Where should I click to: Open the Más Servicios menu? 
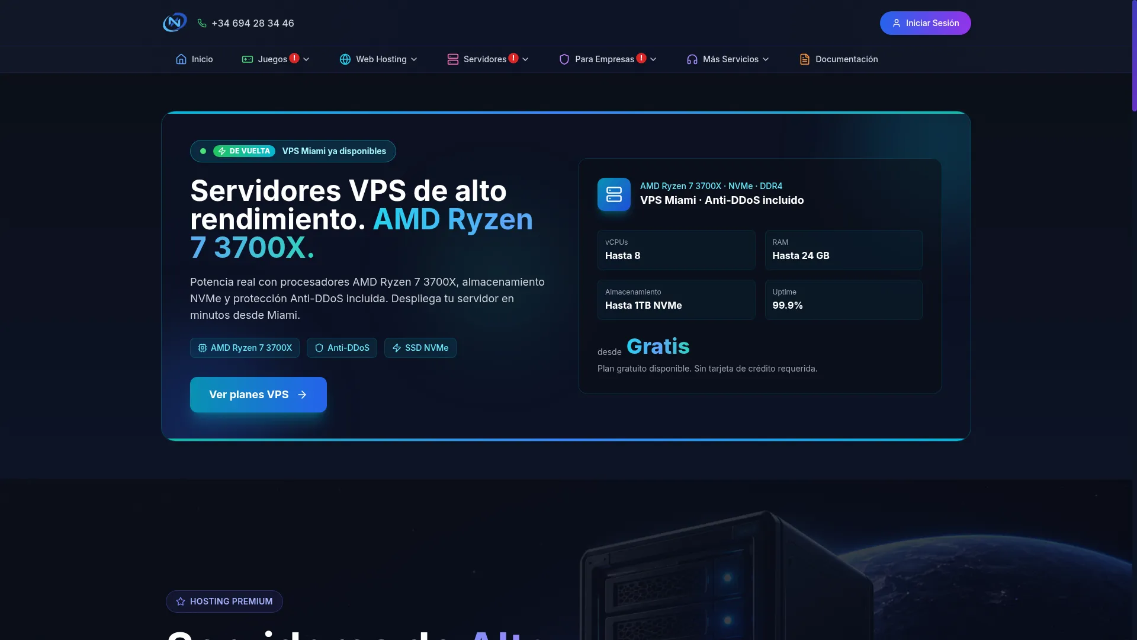click(x=728, y=59)
